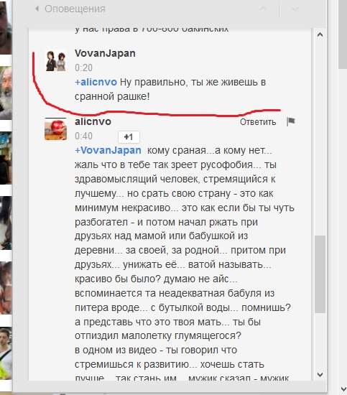Click the next notification down chevron

point(295,9)
